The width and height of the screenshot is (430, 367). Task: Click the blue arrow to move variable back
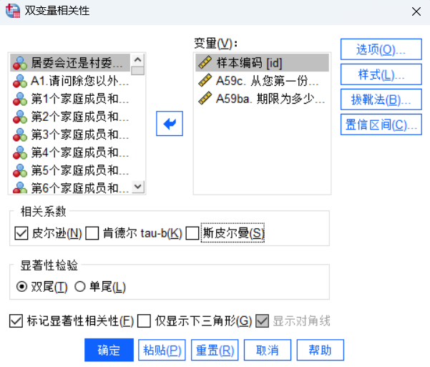pyautogui.click(x=170, y=124)
